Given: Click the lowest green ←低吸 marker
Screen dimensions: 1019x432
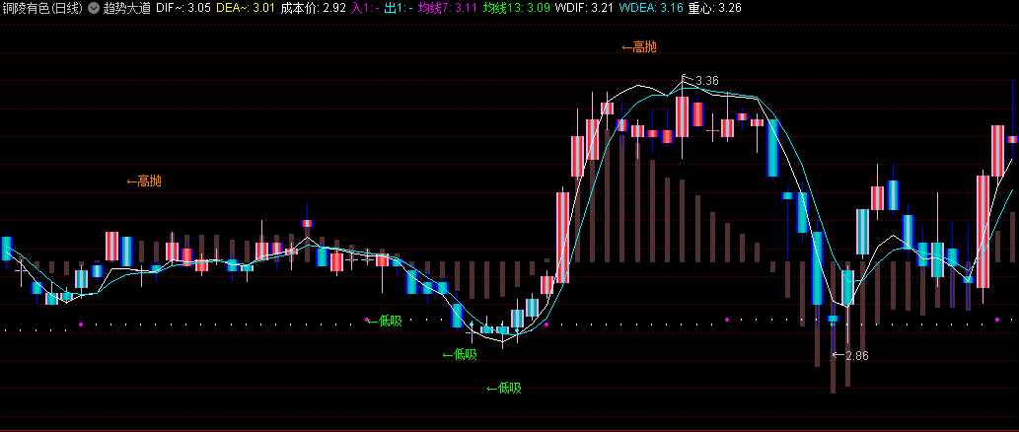Looking at the screenshot, I should click(x=504, y=389).
